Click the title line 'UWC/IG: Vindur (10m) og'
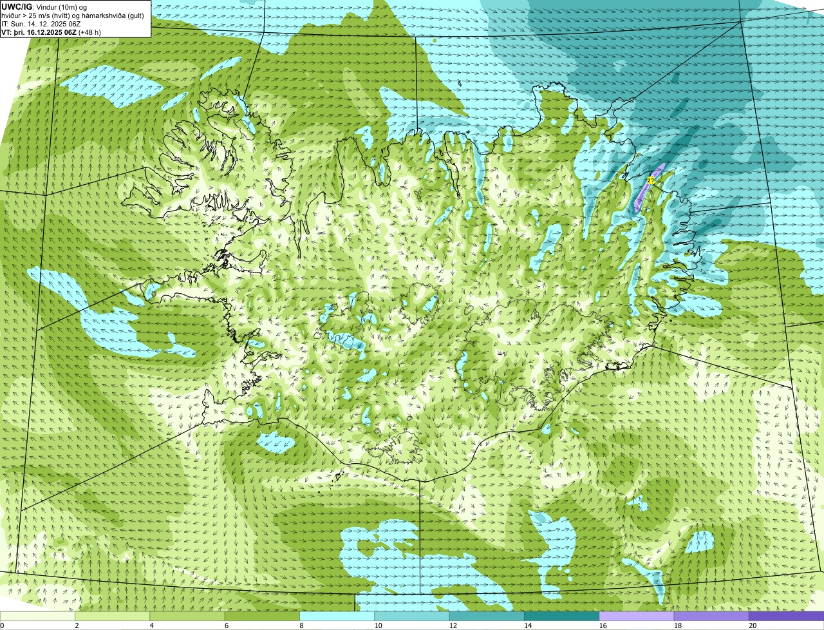Viewport: 824px width, 630px height. (44, 6)
